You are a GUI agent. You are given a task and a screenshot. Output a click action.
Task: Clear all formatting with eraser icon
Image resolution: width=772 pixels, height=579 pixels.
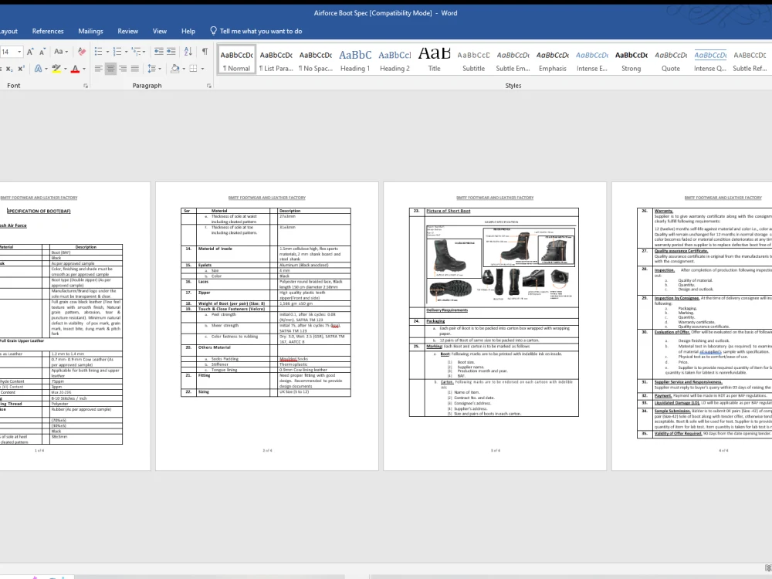pyautogui.click(x=82, y=52)
